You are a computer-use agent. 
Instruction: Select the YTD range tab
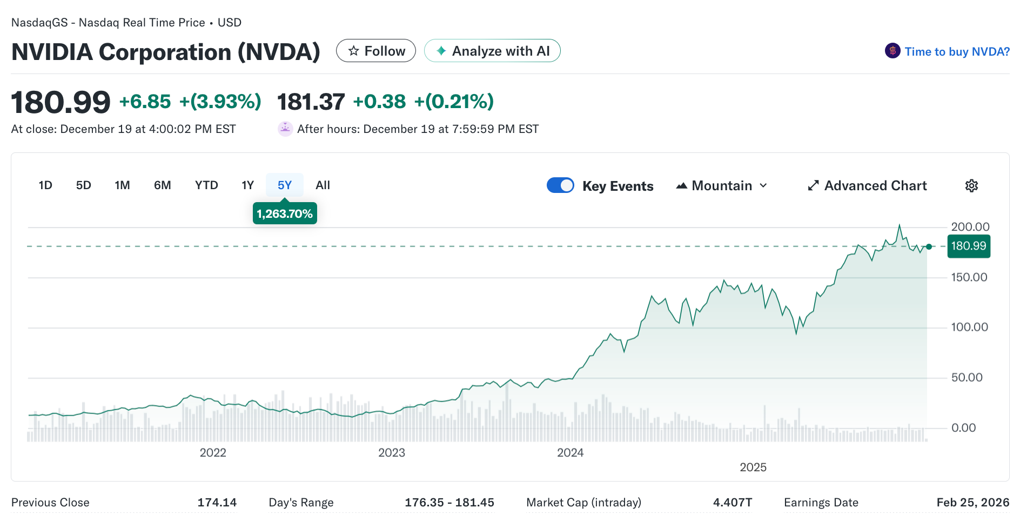point(206,185)
